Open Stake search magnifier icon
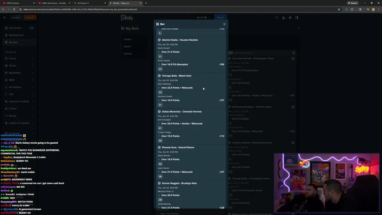The image size is (382, 215). (x=277, y=18)
